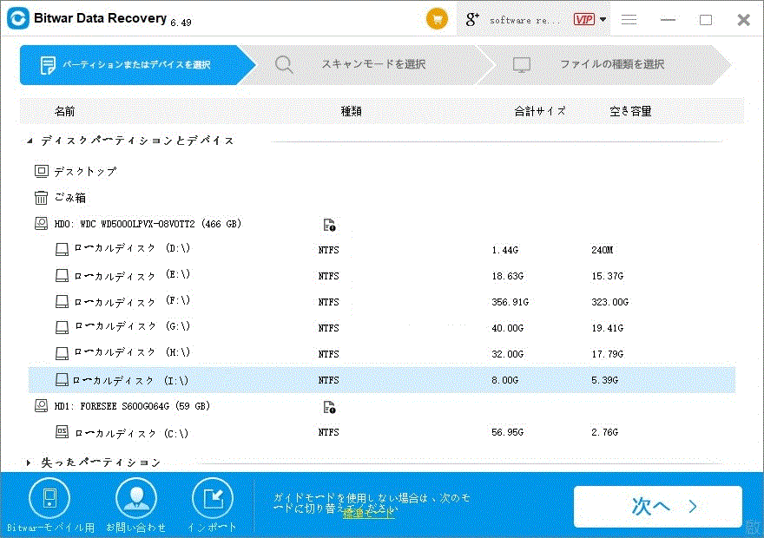Select local disk (C:\) system partition
This screenshot has width=764, height=538.
coord(130,433)
